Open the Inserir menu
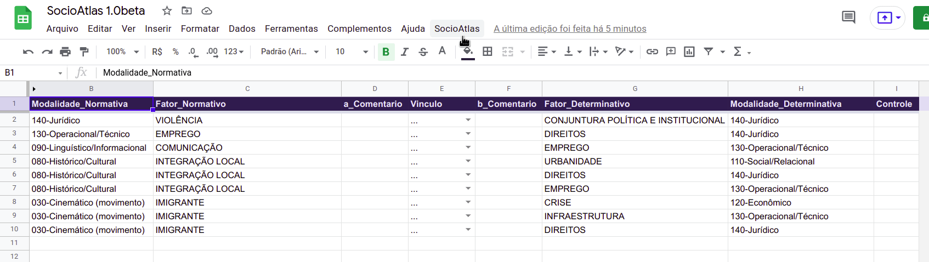929x262 pixels. (x=158, y=29)
